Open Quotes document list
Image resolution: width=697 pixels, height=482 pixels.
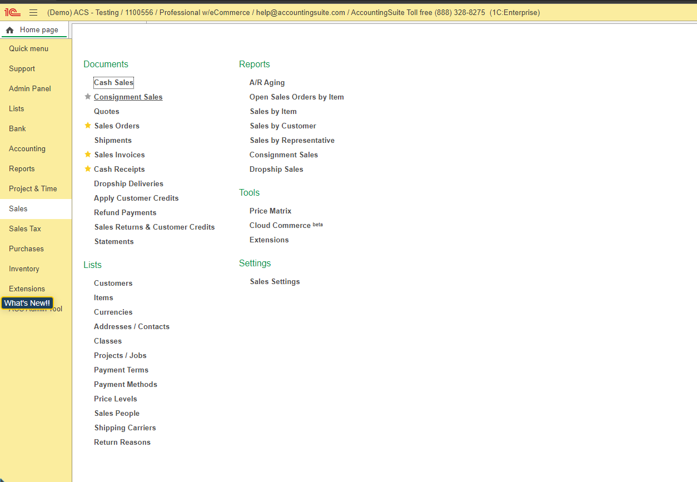(x=107, y=111)
